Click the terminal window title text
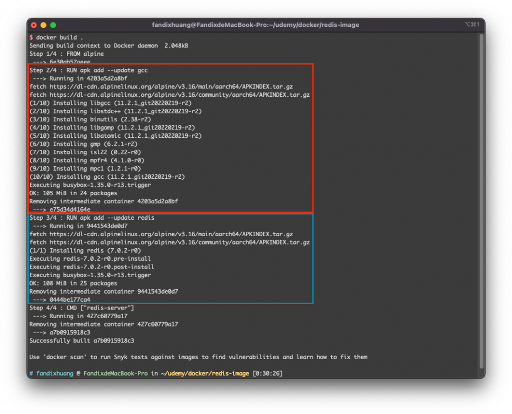512x414 pixels. (x=255, y=25)
